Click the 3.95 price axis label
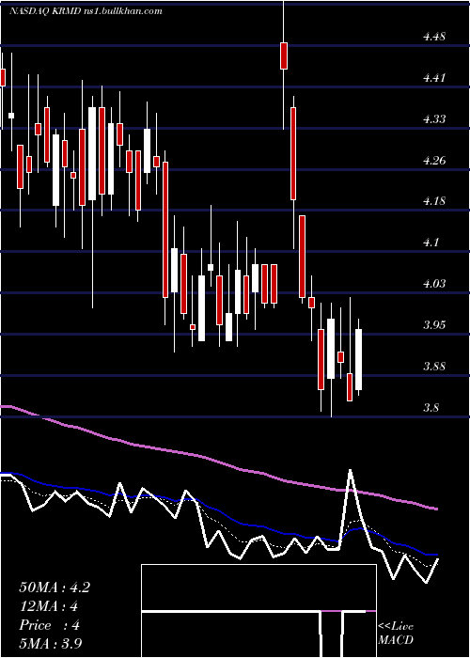The height and width of the screenshot is (658, 470). (x=434, y=325)
